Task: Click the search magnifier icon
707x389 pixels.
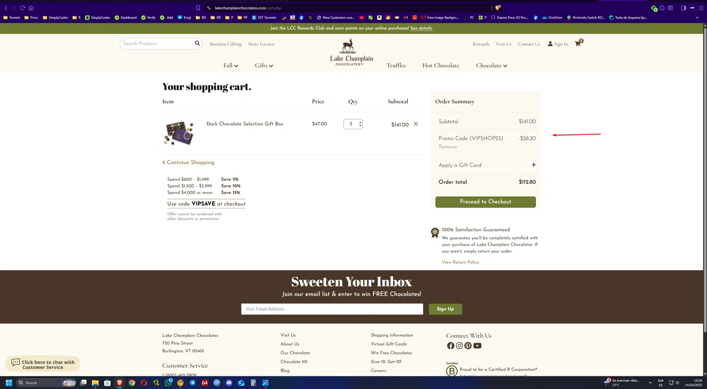Action: pos(197,43)
